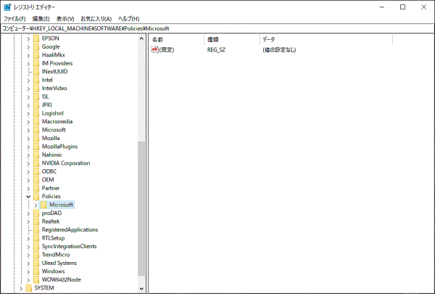Expand the Intel key
The height and width of the screenshot is (294, 435).
28,81
